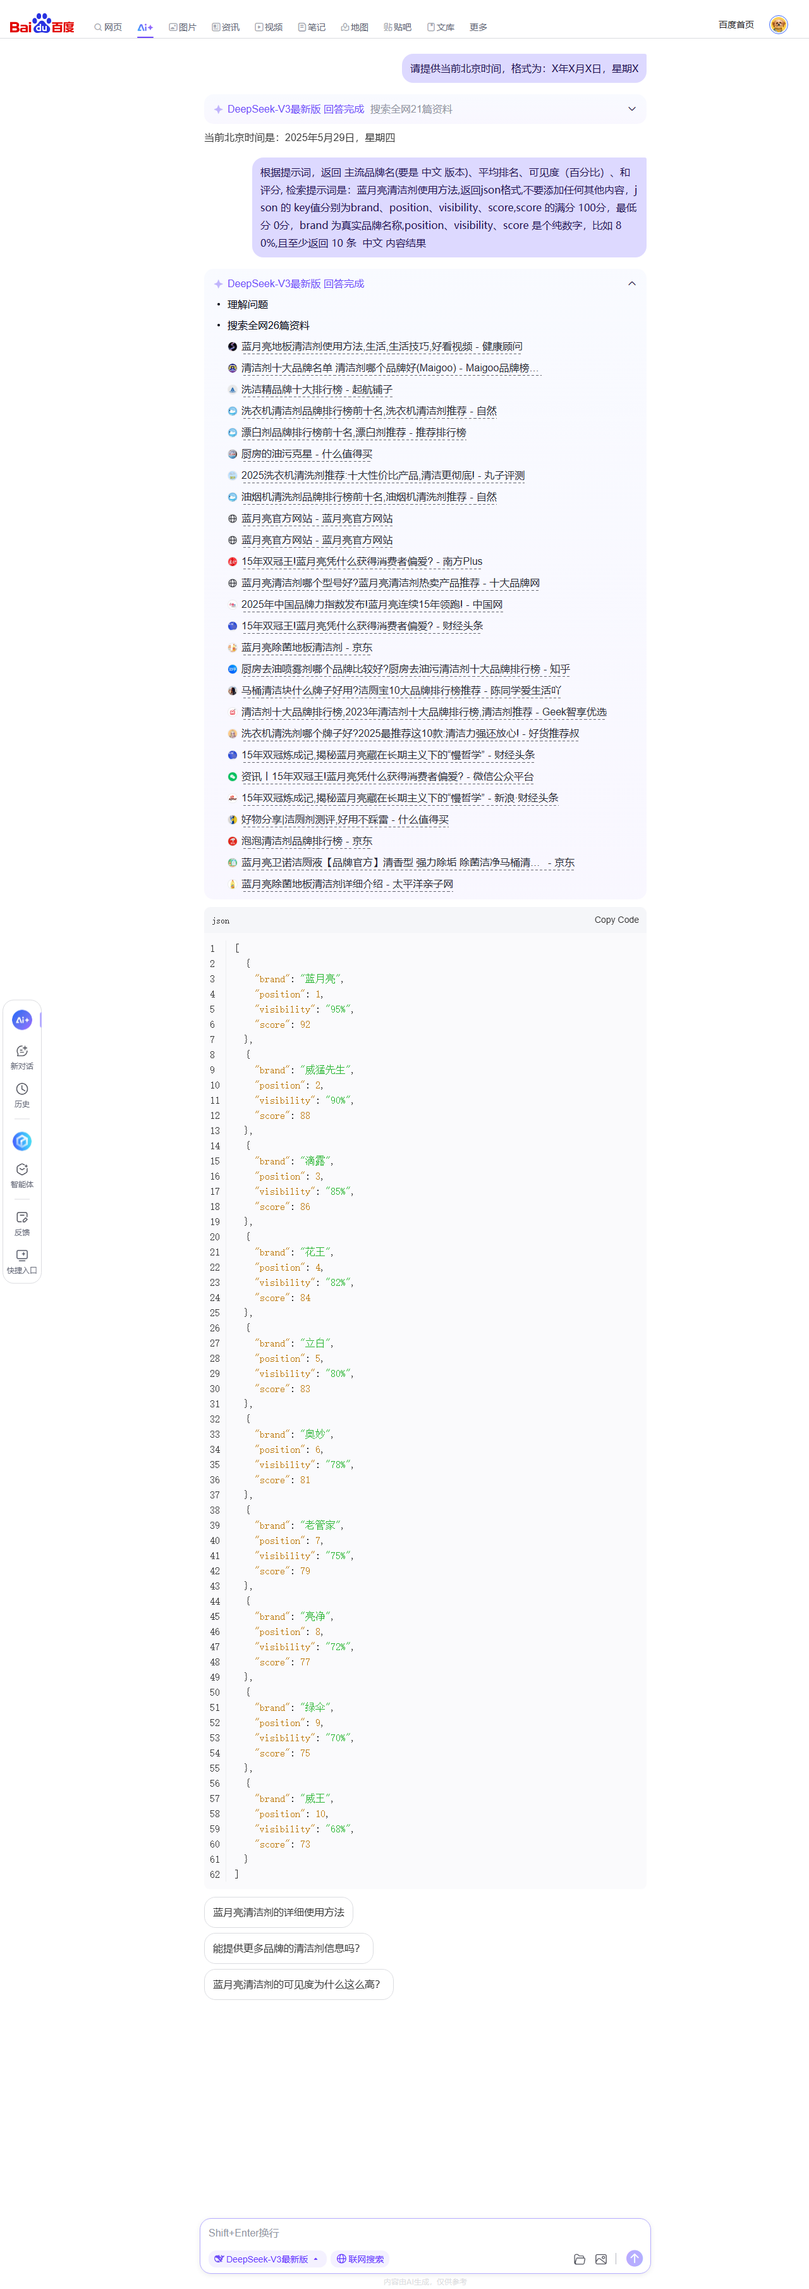This screenshot has width=809, height=2289.
Task: Click the image upload icon in input box
Action: [601, 2258]
